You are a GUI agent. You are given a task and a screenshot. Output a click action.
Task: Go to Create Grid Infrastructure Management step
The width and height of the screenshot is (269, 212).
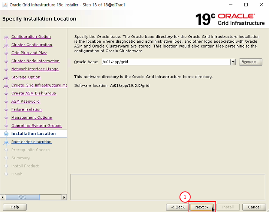(x=39, y=85)
